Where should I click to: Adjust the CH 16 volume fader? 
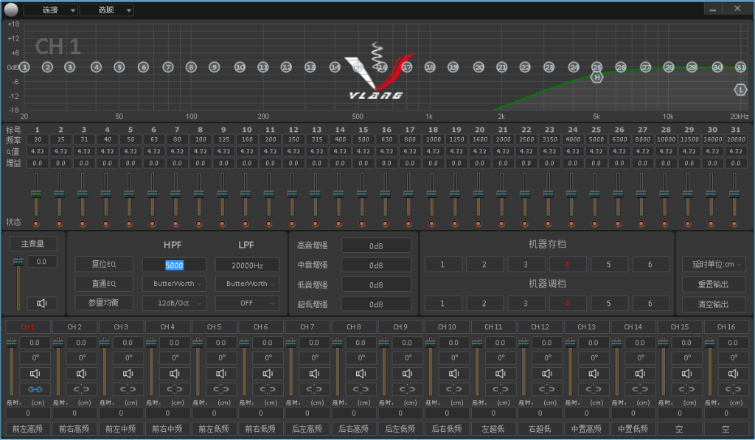click(710, 343)
